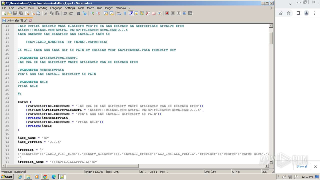Viewport: 320px width, 180px height.
Task: Open the profile icon in browser window
Action: point(306,13)
